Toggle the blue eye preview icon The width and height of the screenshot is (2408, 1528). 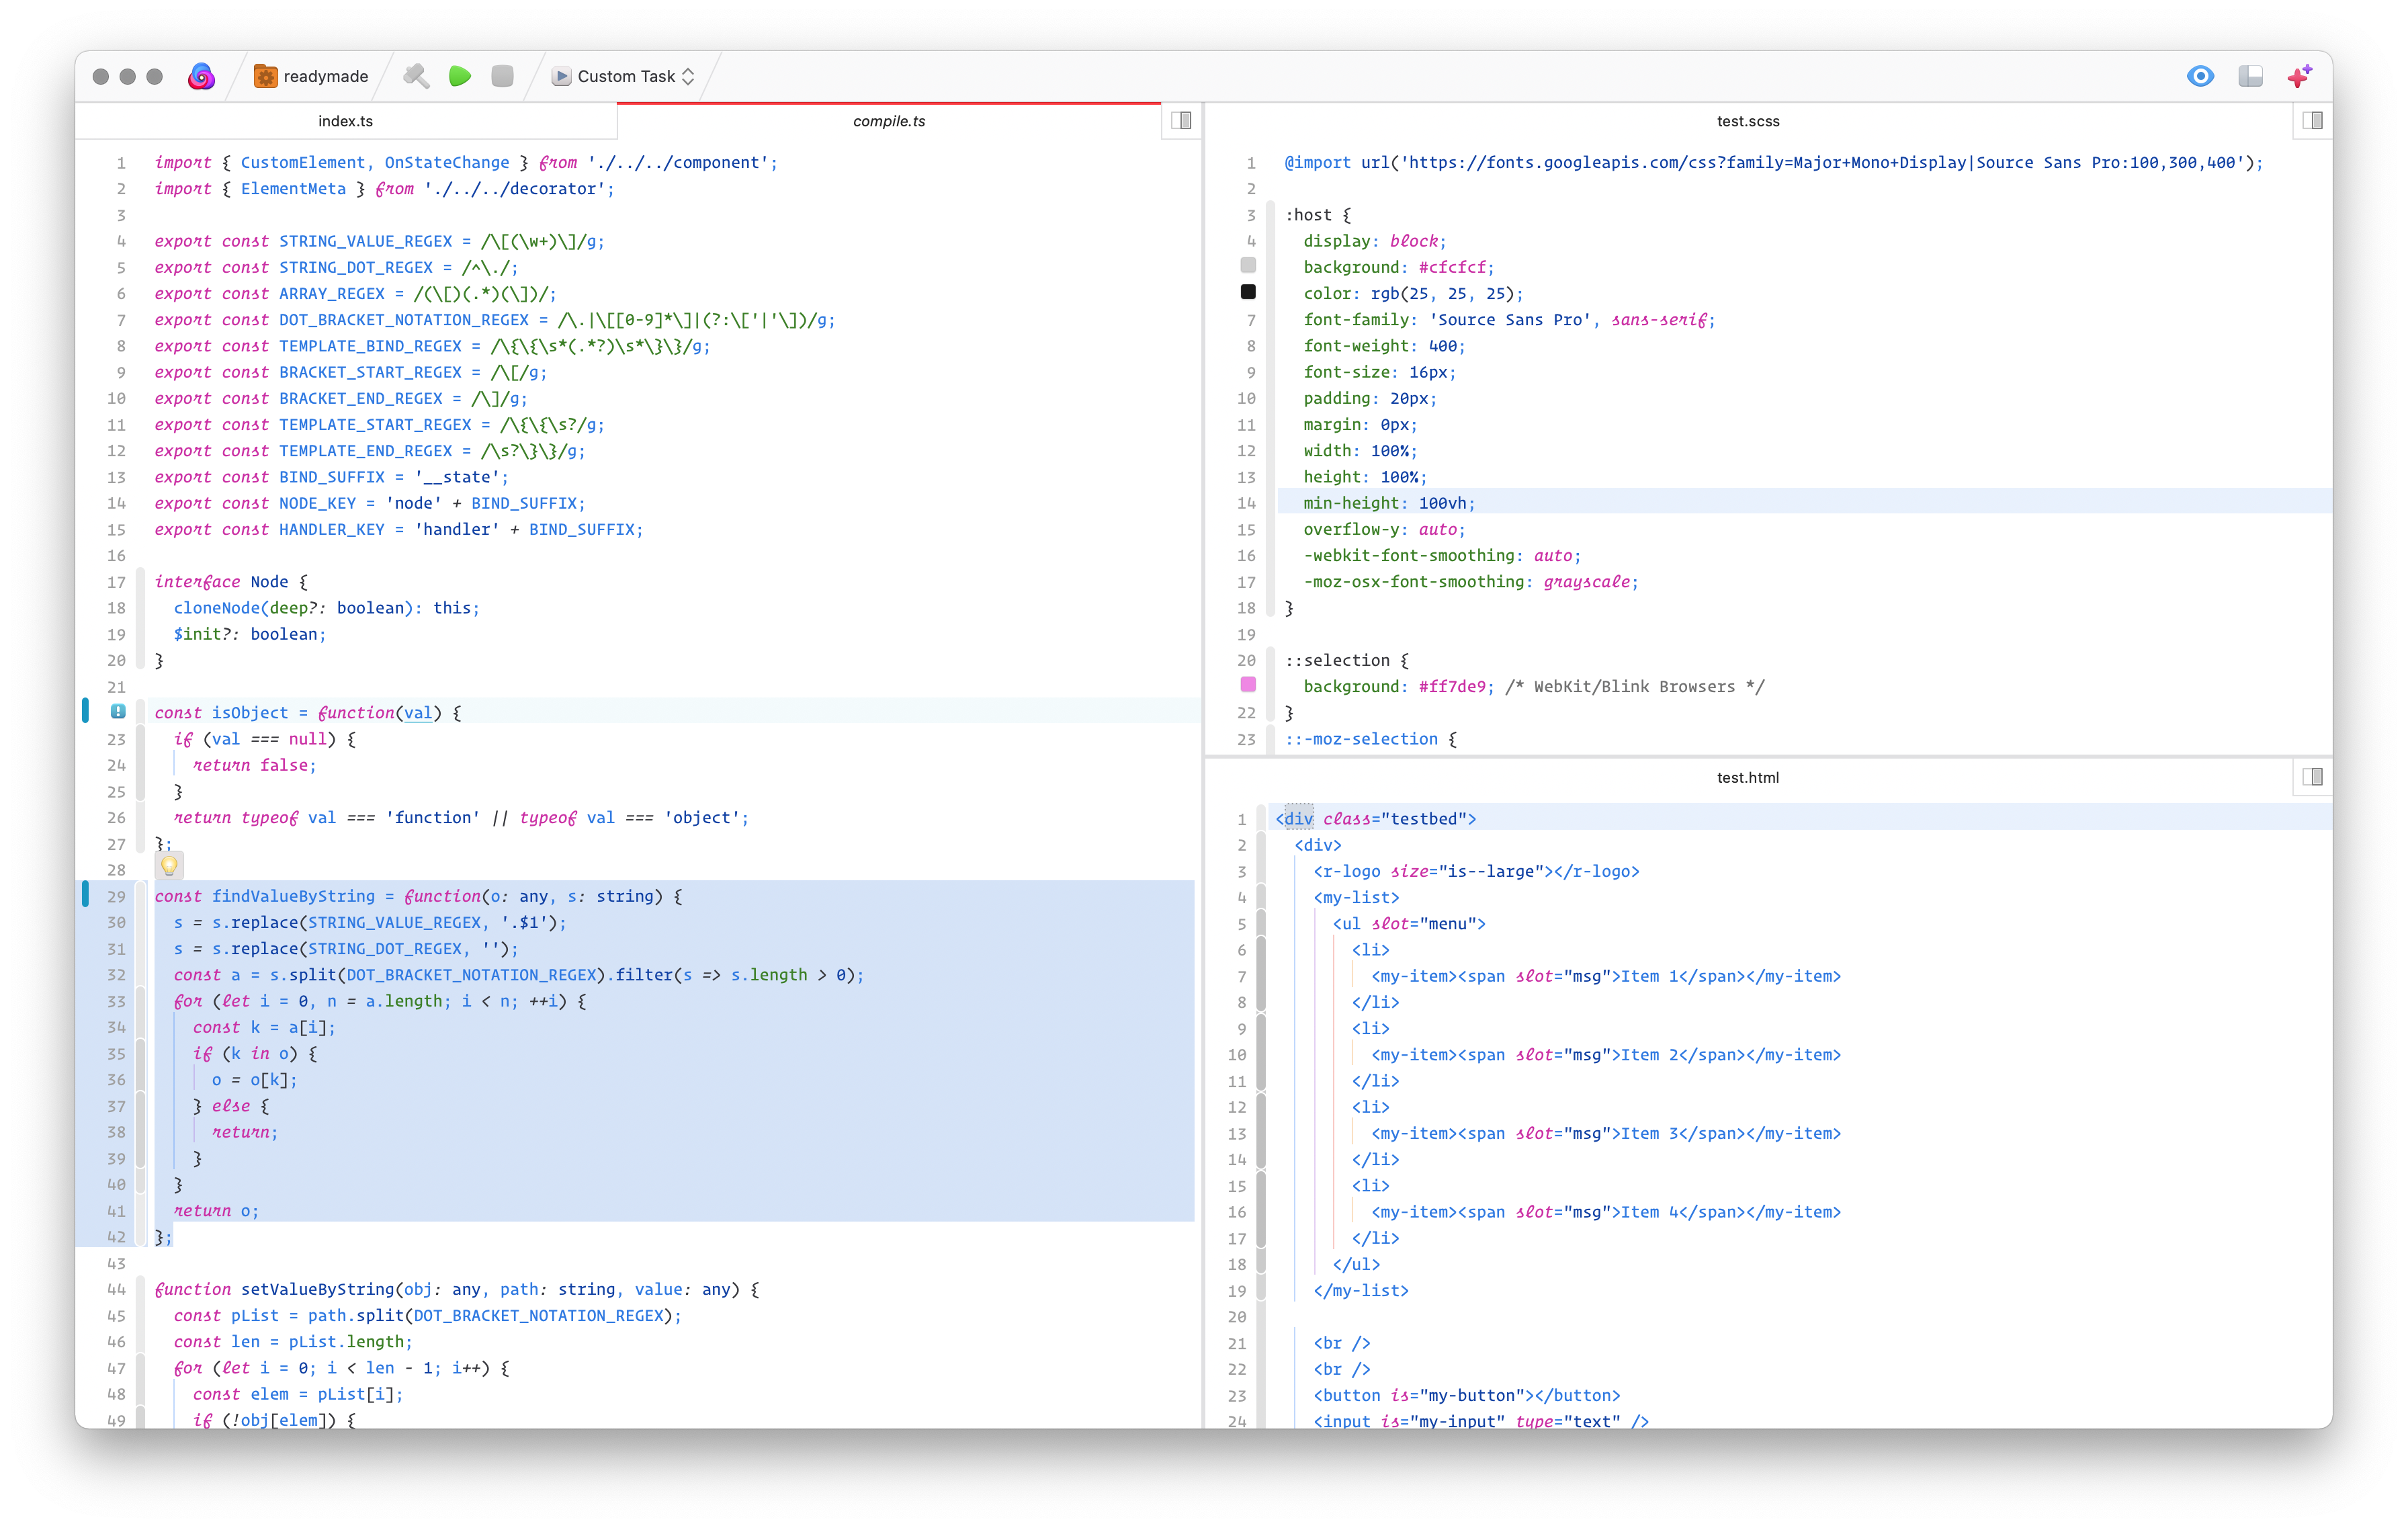pyautogui.click(x=2200, y=76)
